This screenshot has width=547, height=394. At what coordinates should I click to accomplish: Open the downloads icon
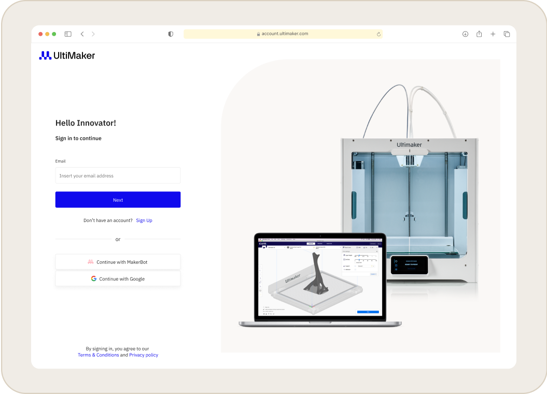pyautogui.click(x=465, y=34)
